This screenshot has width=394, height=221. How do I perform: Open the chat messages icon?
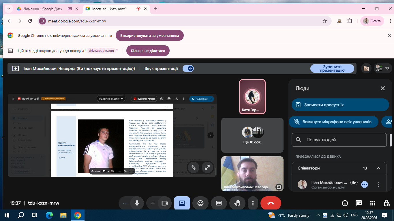click(359, 203)
